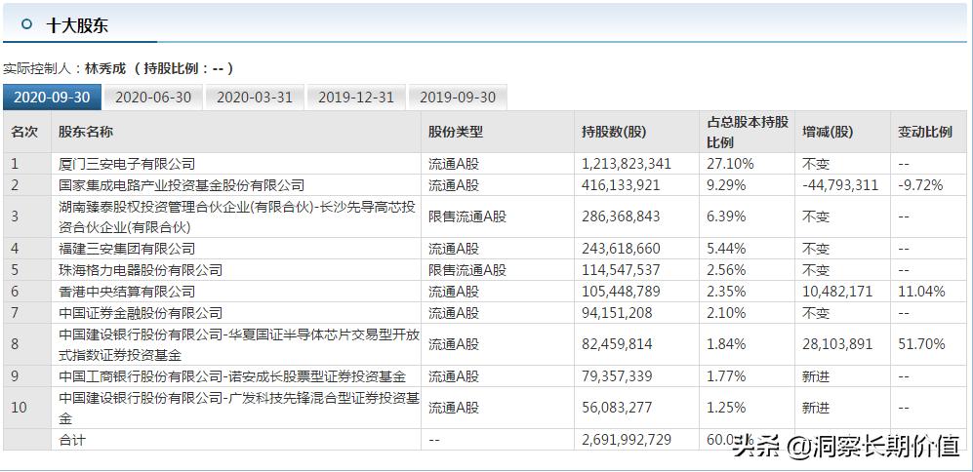Screen dimensions: 973x472
Task: Click the 十大股东 section title
Action: coord(77,25)
